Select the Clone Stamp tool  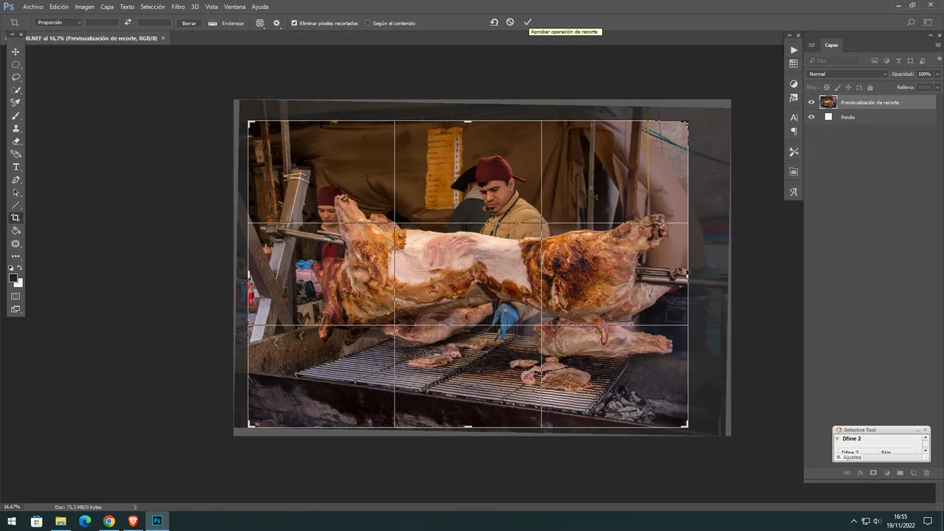(15, 129)
